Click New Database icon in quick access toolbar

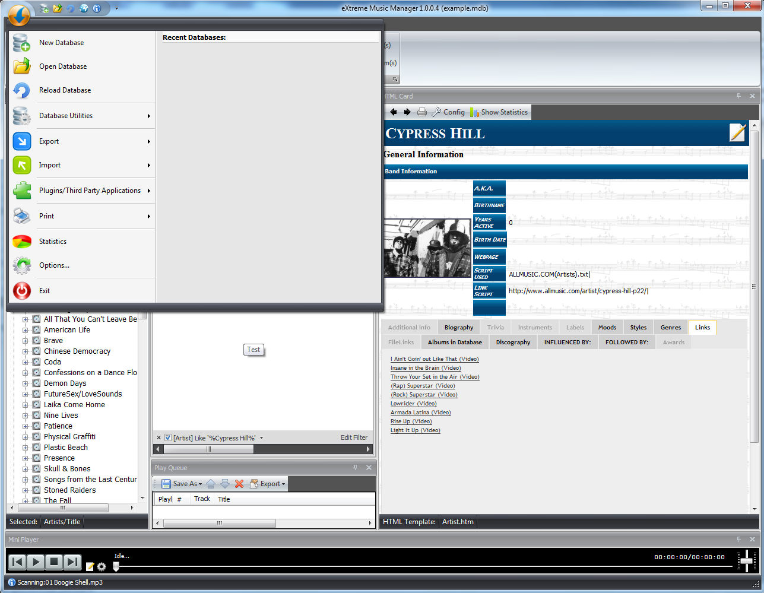click(x=45, y=8)
